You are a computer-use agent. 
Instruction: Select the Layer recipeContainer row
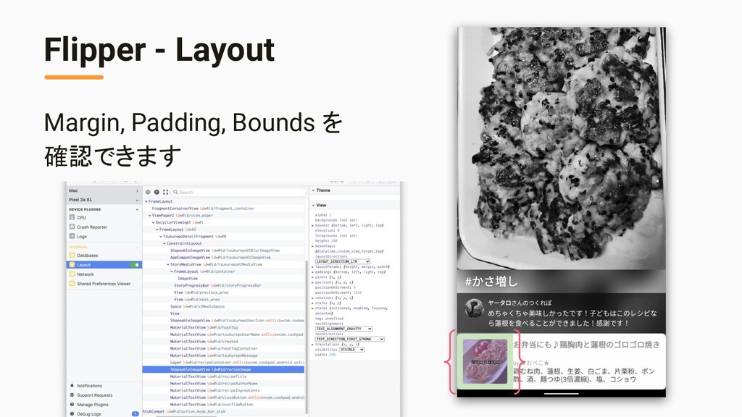coord(223,362)
